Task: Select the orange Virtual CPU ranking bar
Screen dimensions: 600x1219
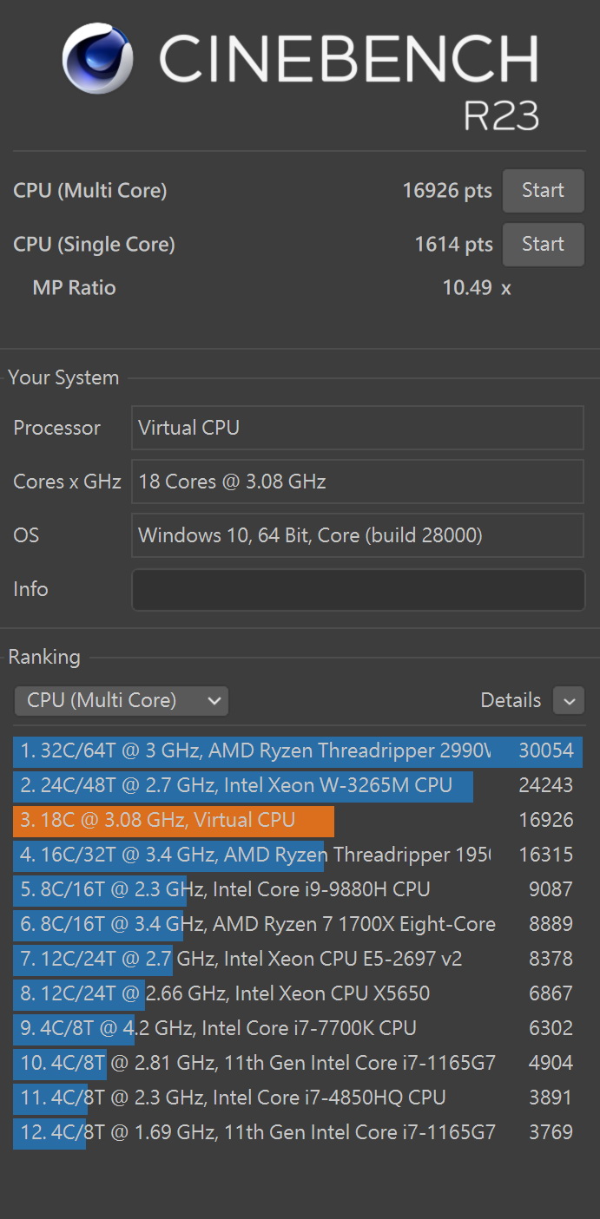Action: (174, 820)
